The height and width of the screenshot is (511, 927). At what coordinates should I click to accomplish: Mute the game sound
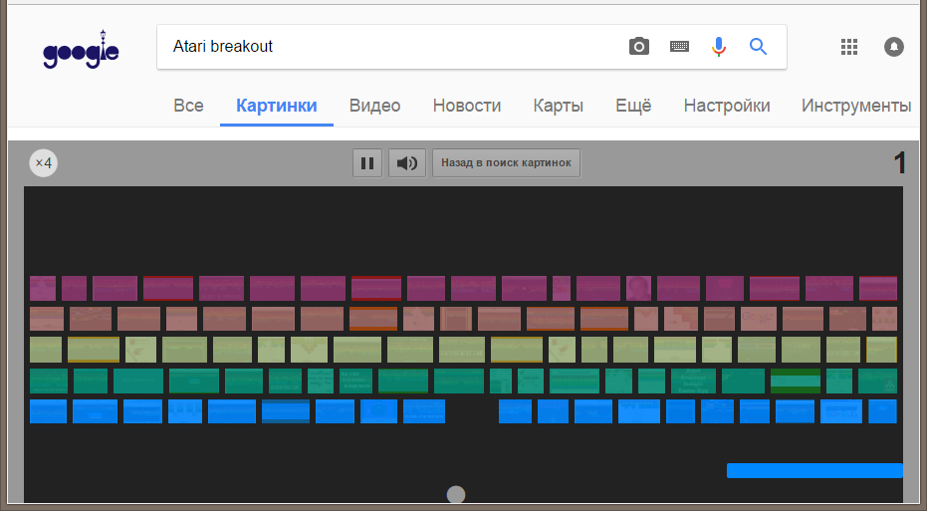click(406, 162)
